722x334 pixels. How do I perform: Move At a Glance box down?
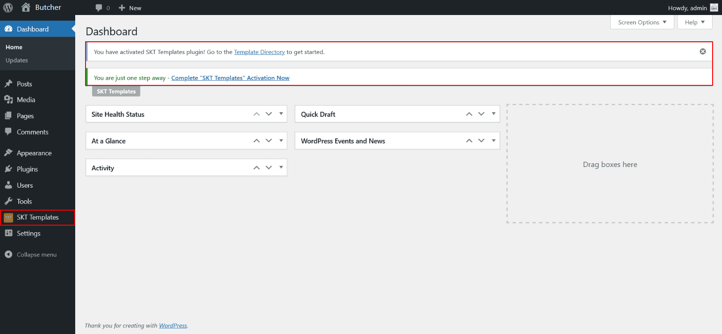click(269, 141)
